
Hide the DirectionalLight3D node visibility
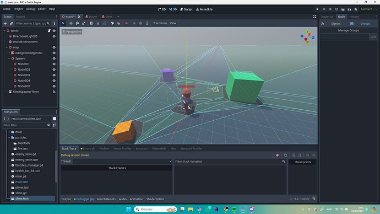[x=54, y=36]
